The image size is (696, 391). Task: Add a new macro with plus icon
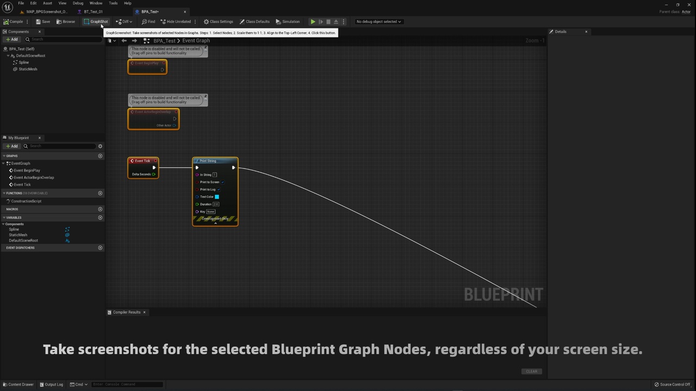[x=100, y=209]
